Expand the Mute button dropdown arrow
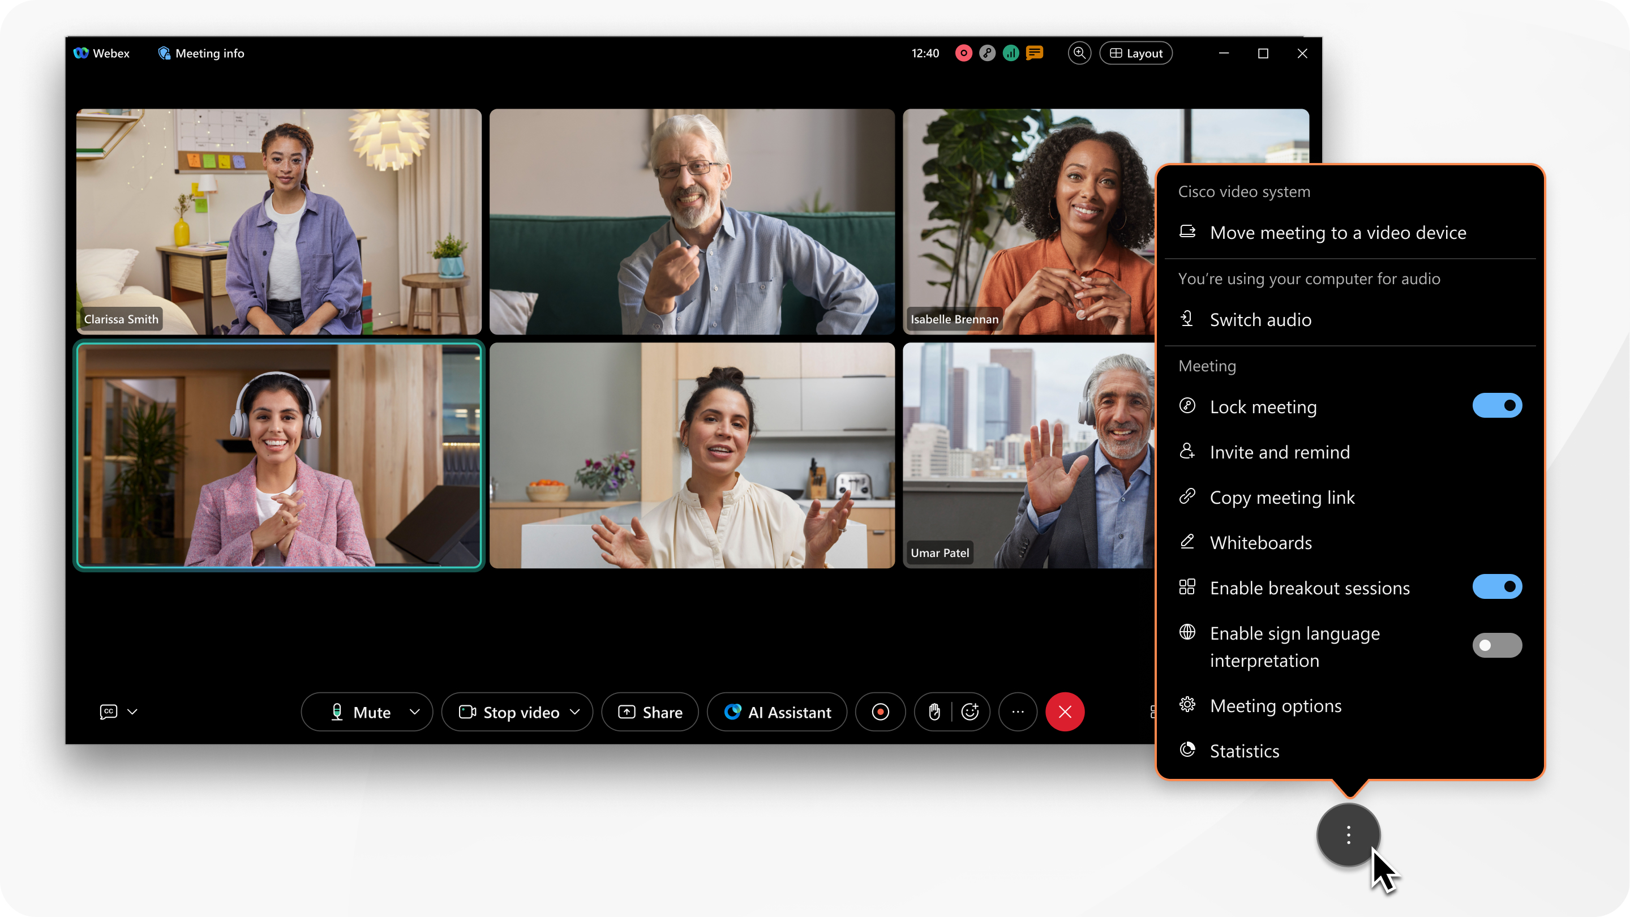 (x=414, y=711)
